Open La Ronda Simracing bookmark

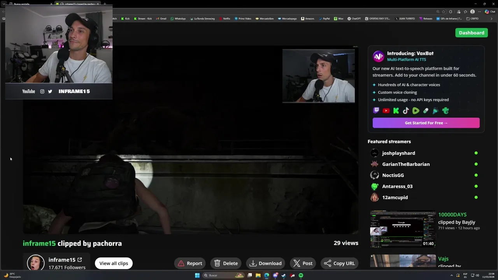click(202, 19)
